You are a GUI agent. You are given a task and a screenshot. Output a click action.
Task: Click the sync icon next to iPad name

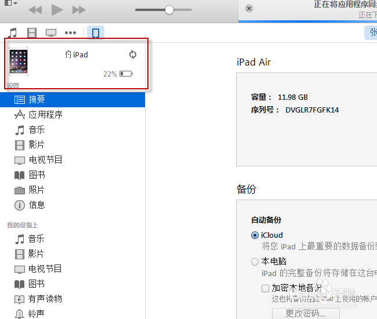click(133, 55)
